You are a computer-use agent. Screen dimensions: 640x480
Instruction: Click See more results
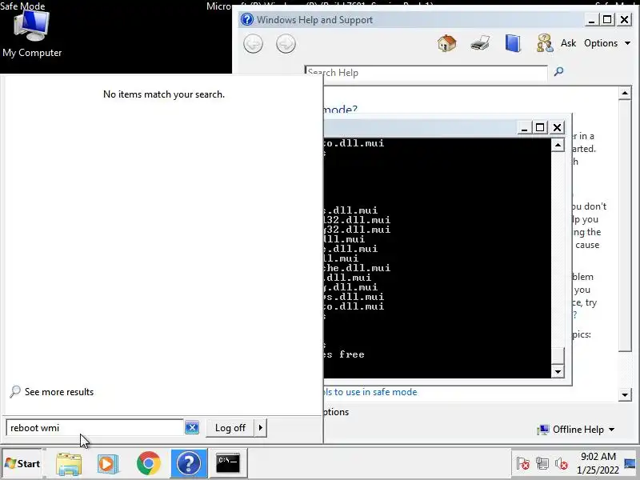click(x=52, y=392)
